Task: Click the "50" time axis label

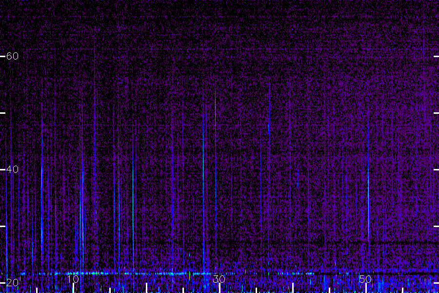Action: tap(365, 279)
